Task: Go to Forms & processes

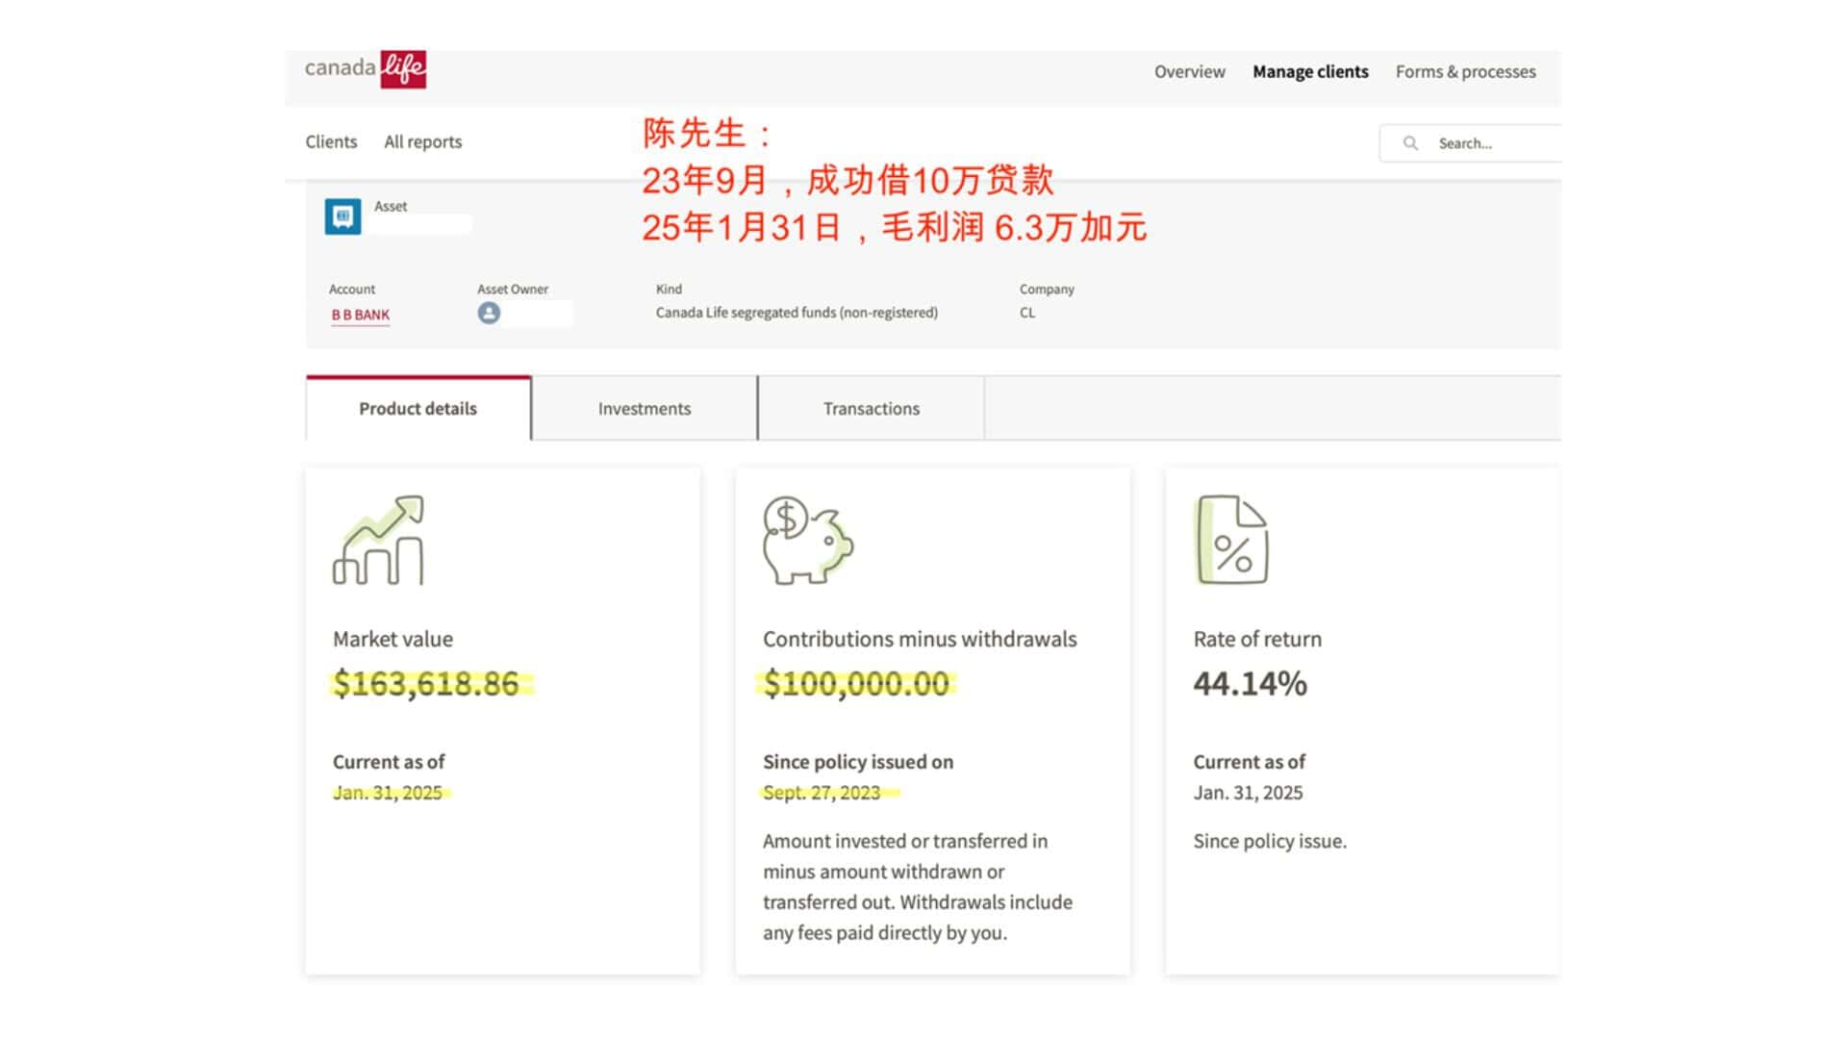Action: [x=1465, y=72]
